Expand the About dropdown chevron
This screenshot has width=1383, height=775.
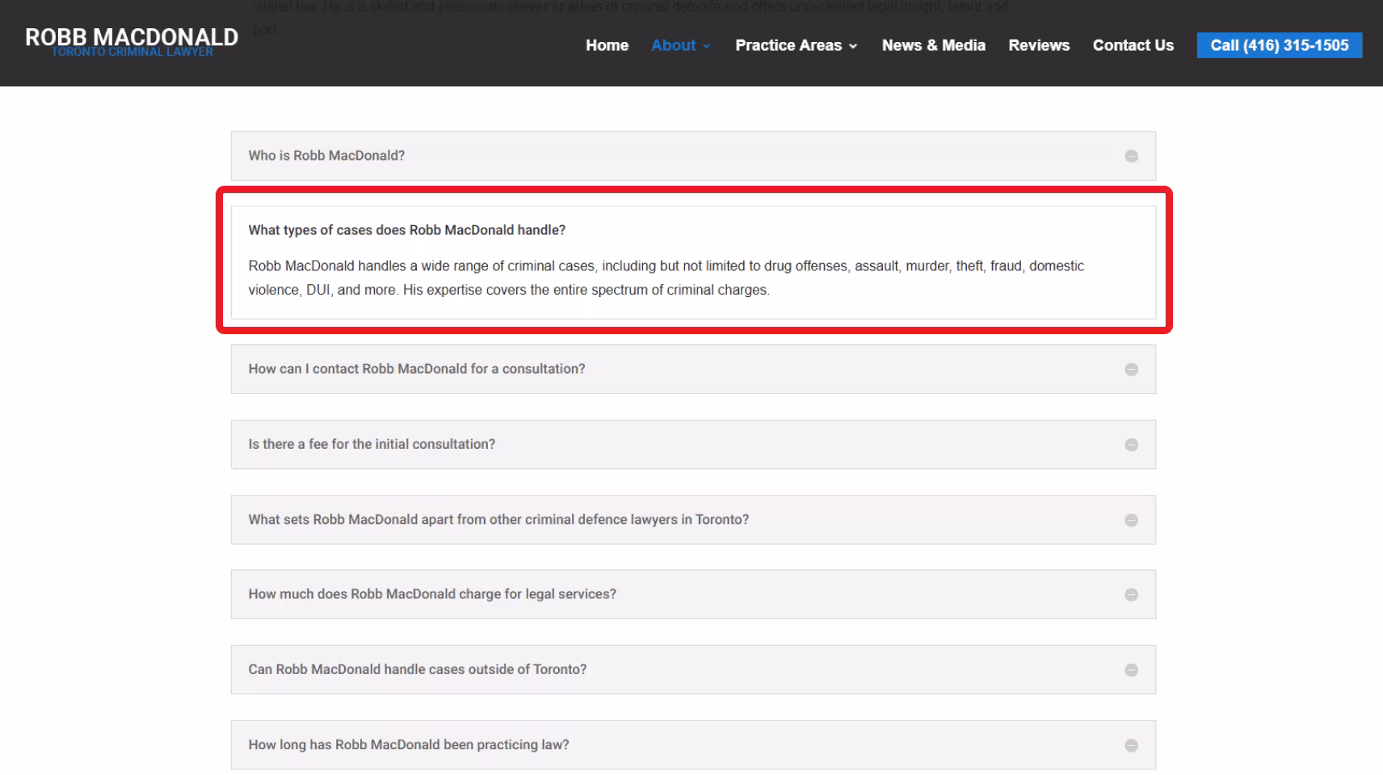tap(706, 46)
